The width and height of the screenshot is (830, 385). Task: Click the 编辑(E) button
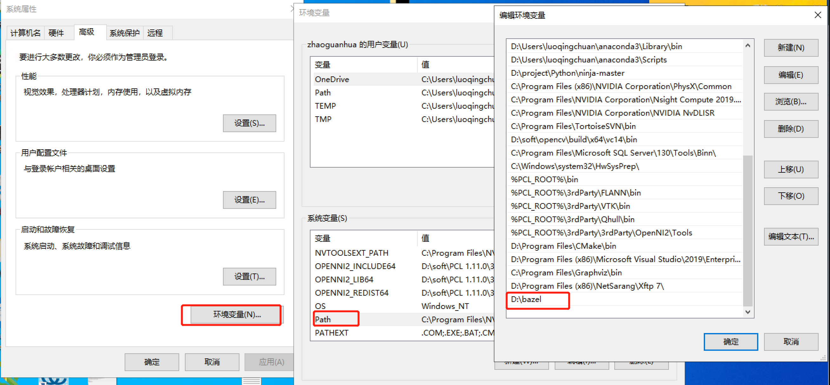click(x=791, y=75)
